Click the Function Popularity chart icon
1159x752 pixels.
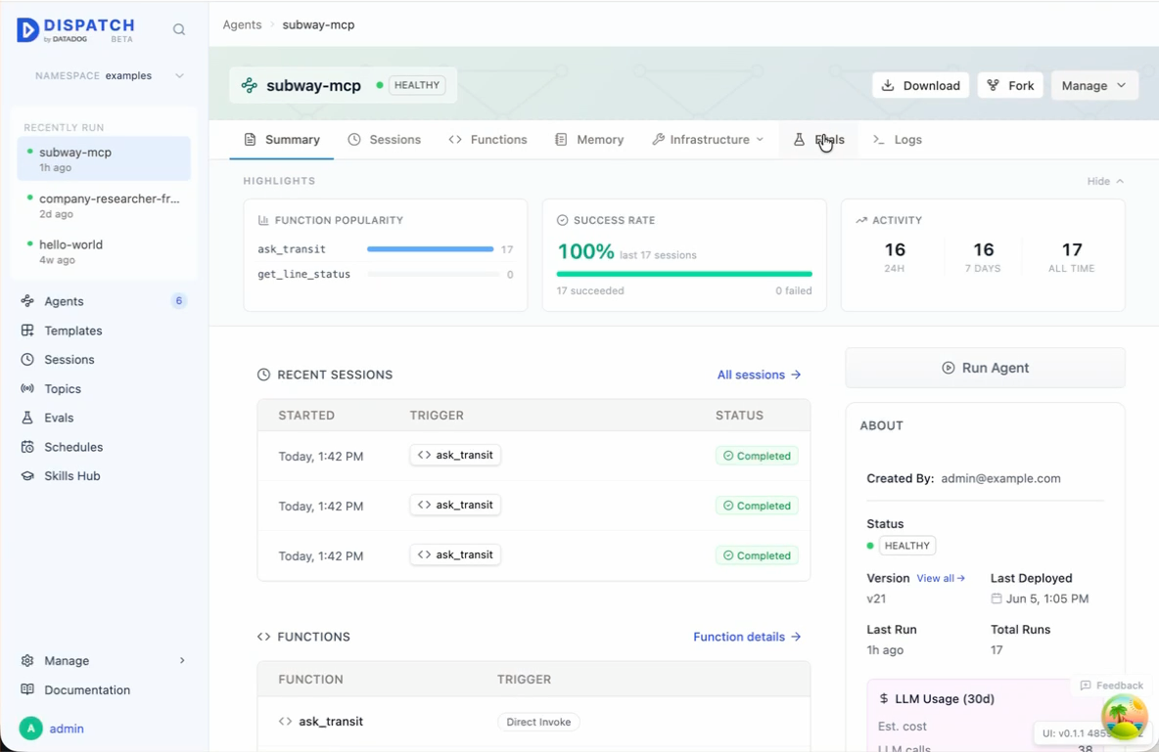click(263, 220)
